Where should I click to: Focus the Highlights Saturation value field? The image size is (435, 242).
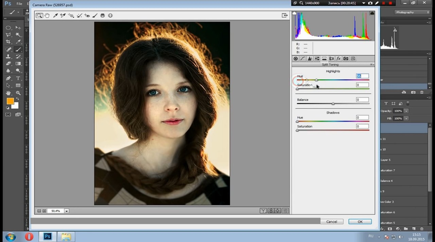click(362, 85)
